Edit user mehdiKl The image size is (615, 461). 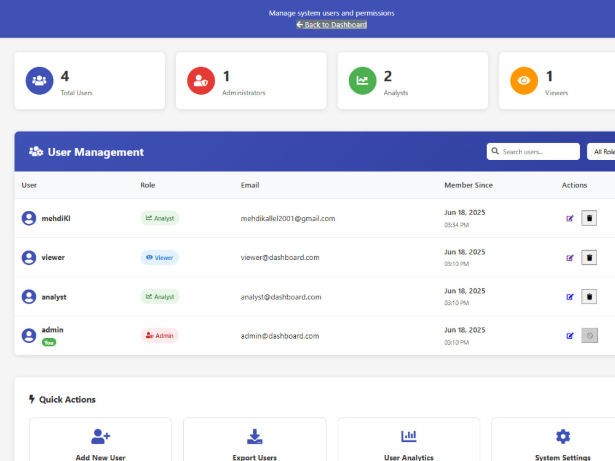pos(570,218)
